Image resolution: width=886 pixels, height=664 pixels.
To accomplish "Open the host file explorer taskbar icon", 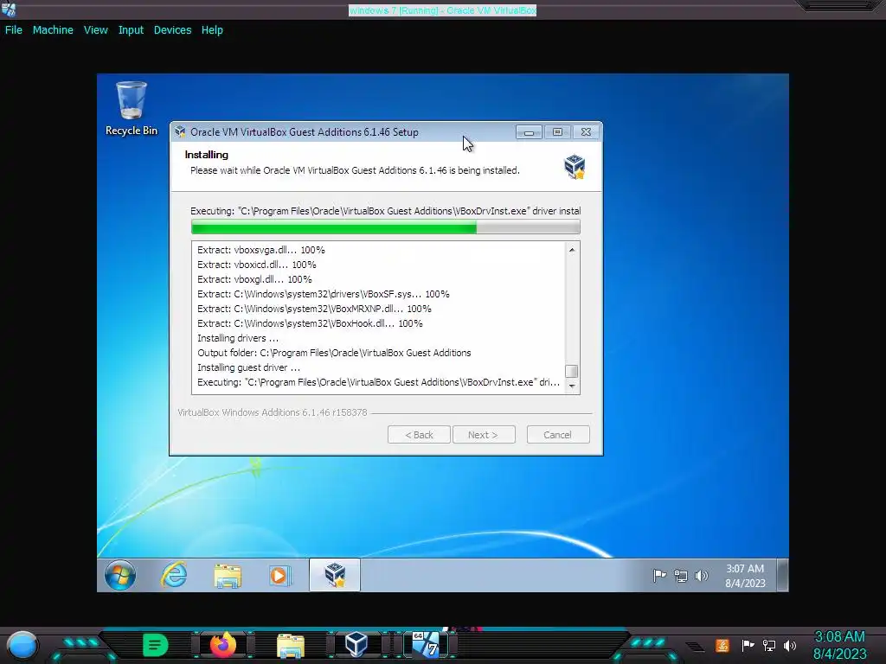I will (x=291, y=646).
